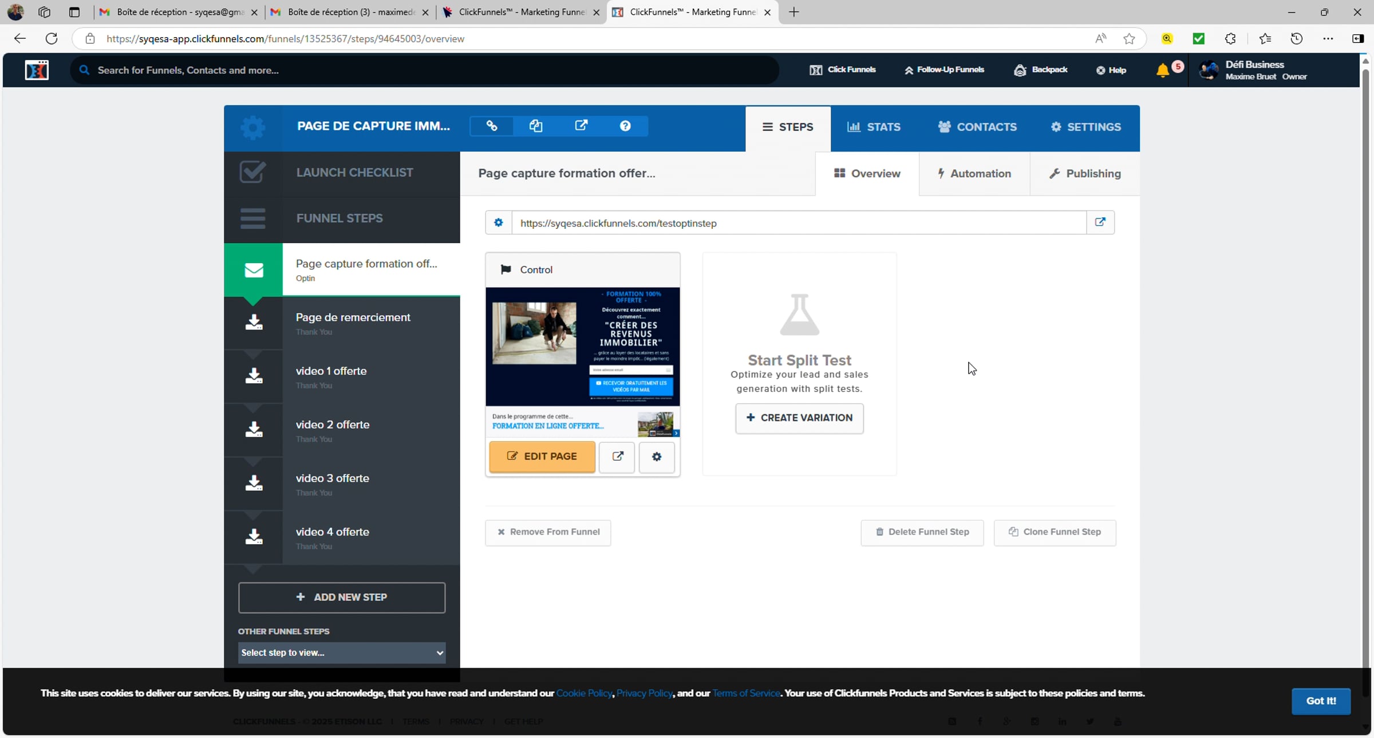Open Privacy Policy link in banner
The width and height of the screenshot is (1374, 738).
tap(644, 693)
